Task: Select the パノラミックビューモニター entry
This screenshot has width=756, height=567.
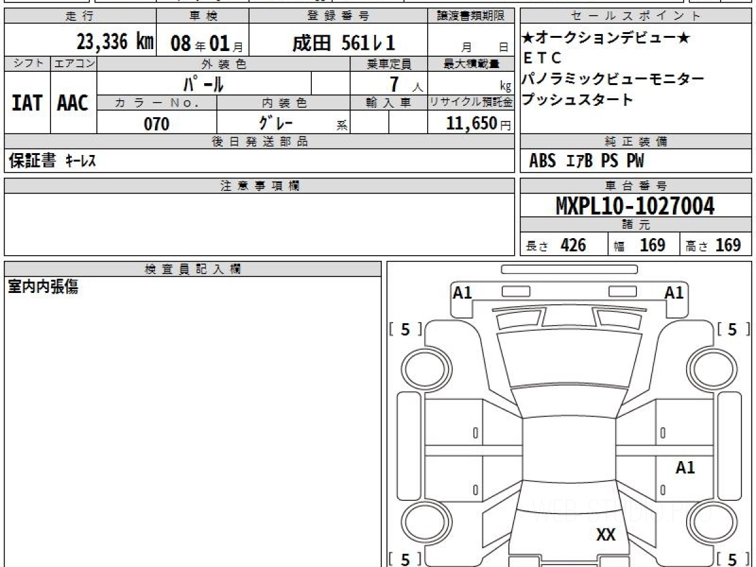Action: click(614, 79)
